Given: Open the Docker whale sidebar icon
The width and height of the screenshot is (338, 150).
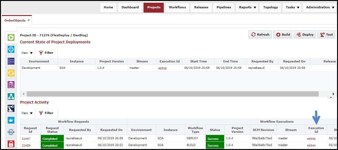Looking at the screenshot, I should coord(11,120).
